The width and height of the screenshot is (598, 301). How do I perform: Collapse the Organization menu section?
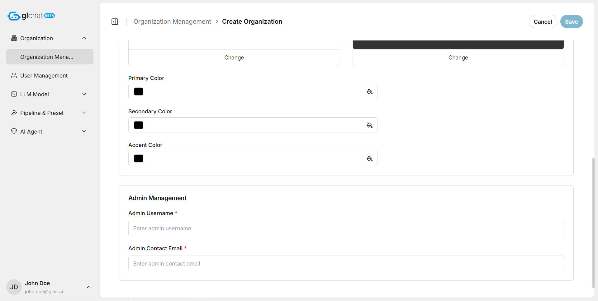pyautogui.click(x=84, y=38)
